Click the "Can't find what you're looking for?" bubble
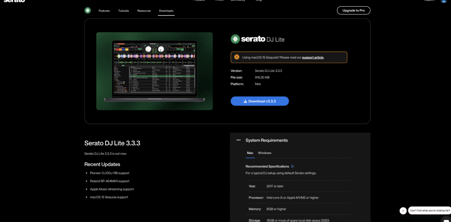451x222 pixels. (x=430, y=211)
